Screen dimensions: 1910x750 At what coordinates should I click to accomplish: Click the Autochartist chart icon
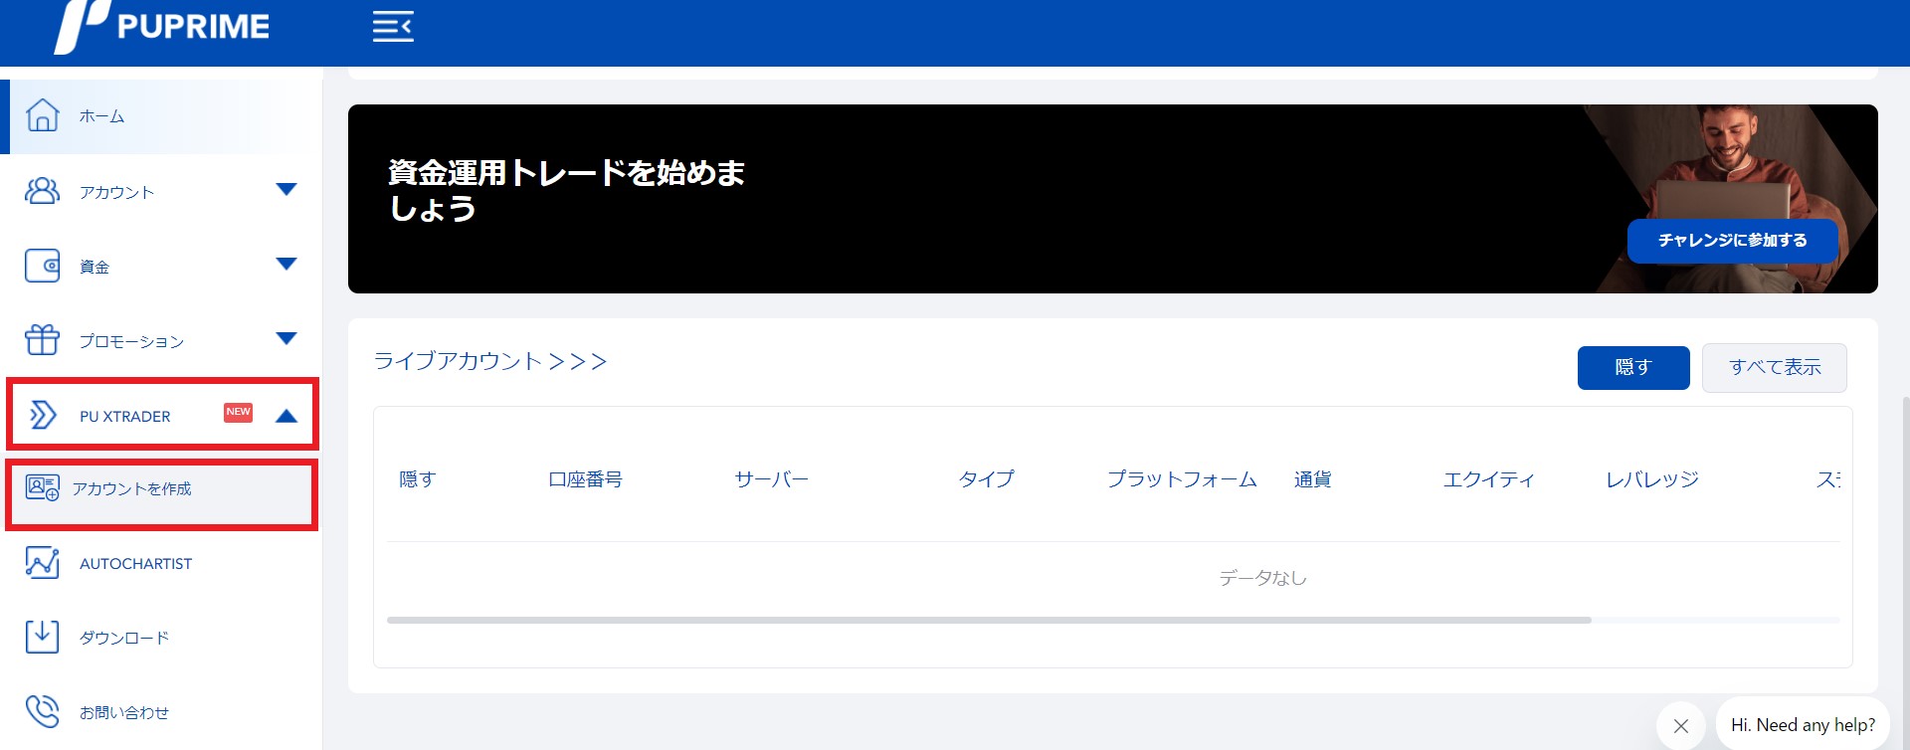point(42,563)
